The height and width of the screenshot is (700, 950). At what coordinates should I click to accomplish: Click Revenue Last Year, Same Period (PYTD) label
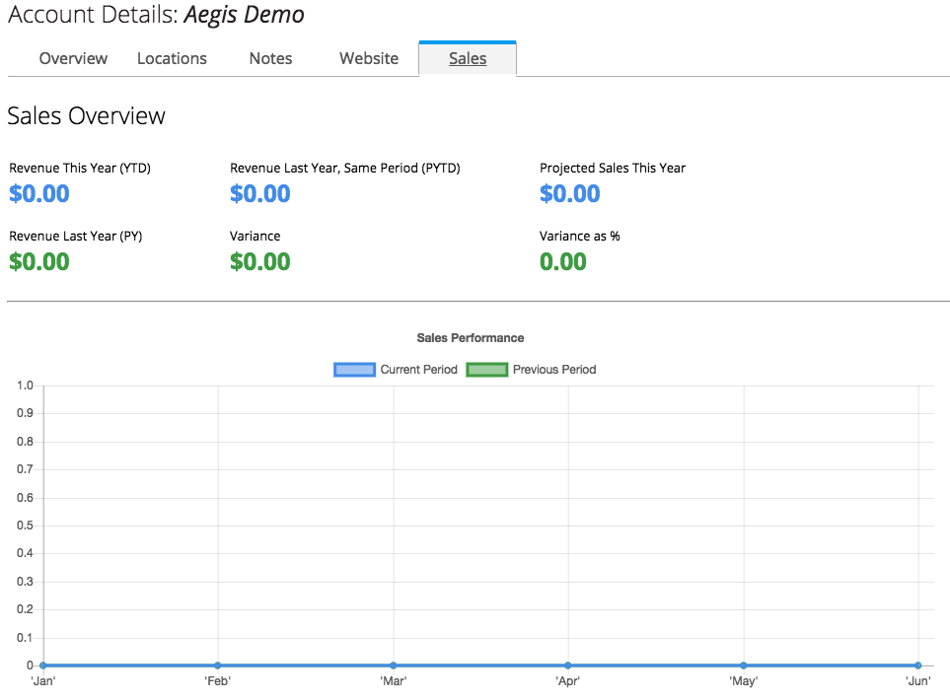[344, 169]
